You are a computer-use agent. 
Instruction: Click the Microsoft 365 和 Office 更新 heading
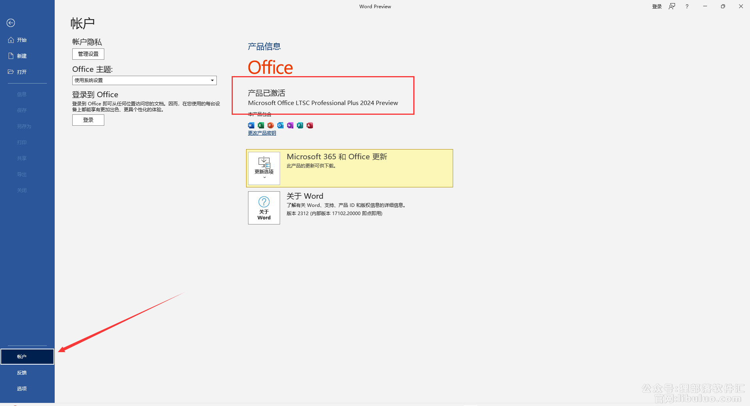click(337, 157)
